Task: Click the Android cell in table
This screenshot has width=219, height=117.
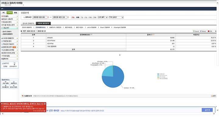Action: 86,38
